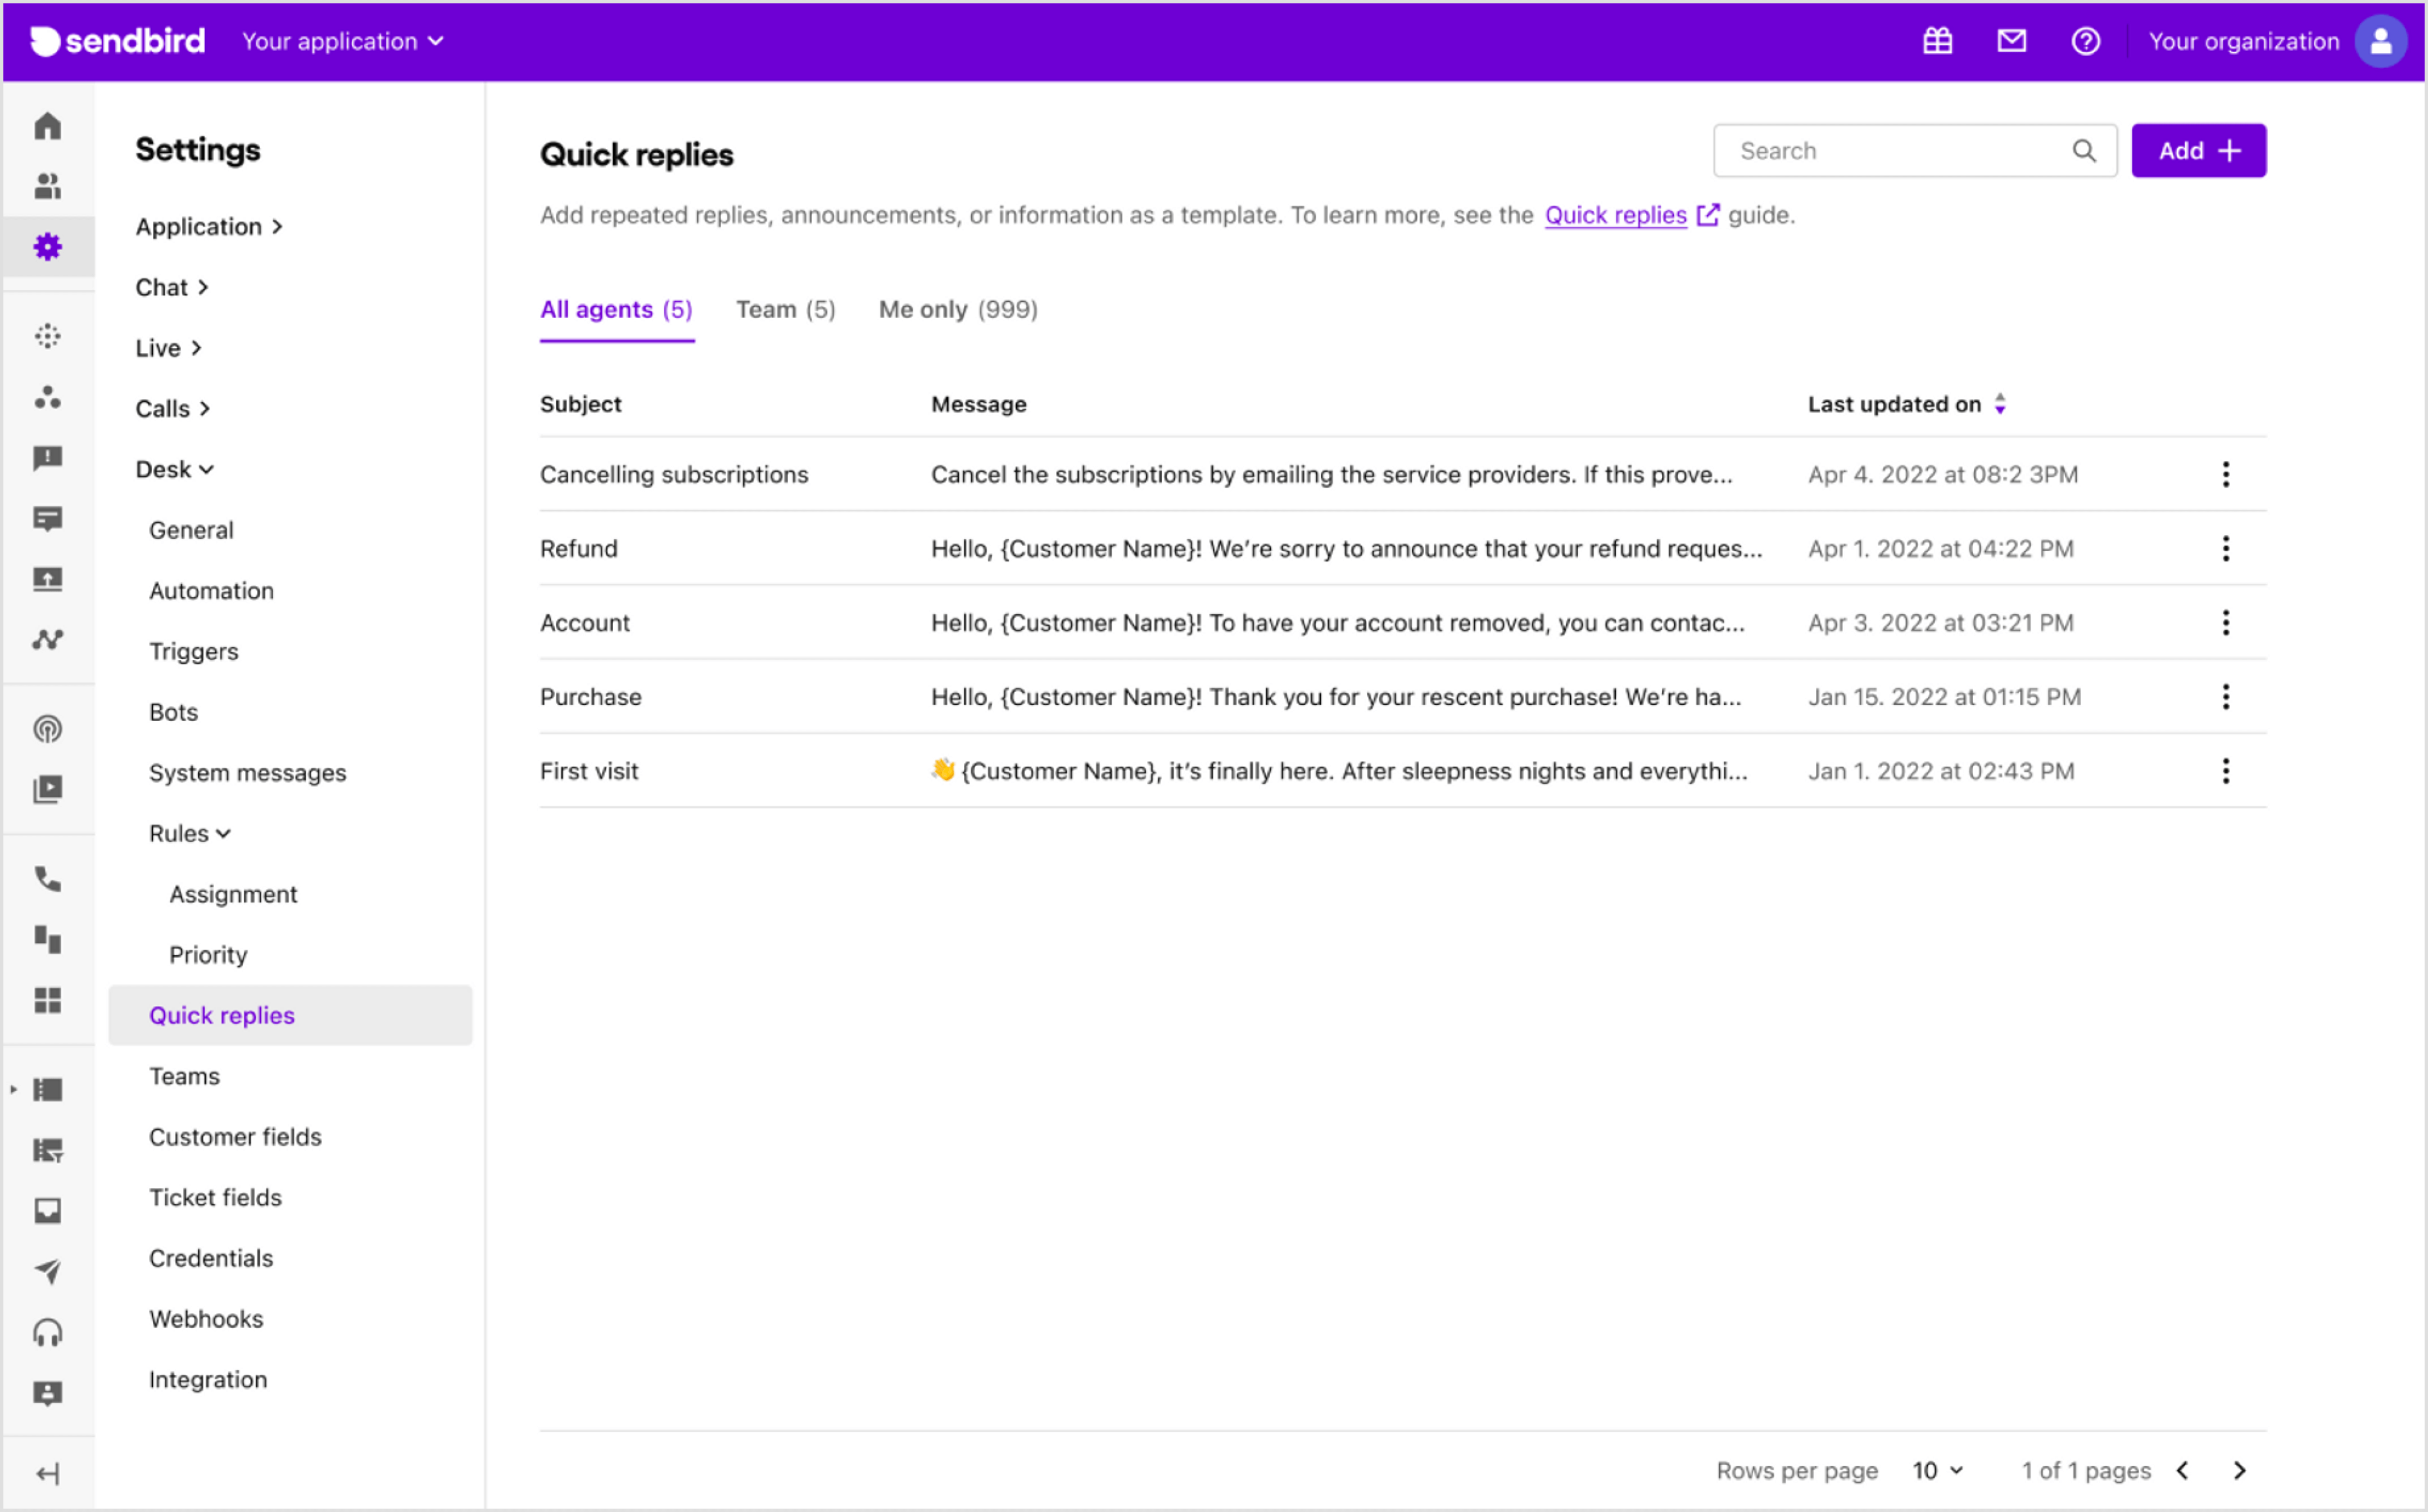Select the Calls phone icon in sidebar
2428x1512 pixels.
click(48, 880)
